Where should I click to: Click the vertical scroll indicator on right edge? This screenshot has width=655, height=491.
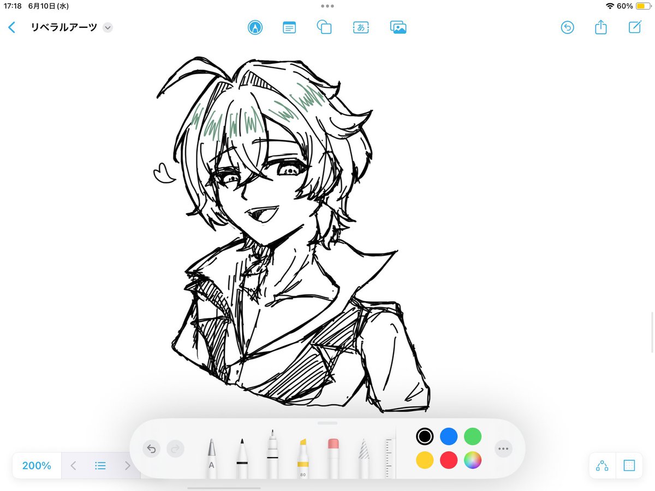652,332
